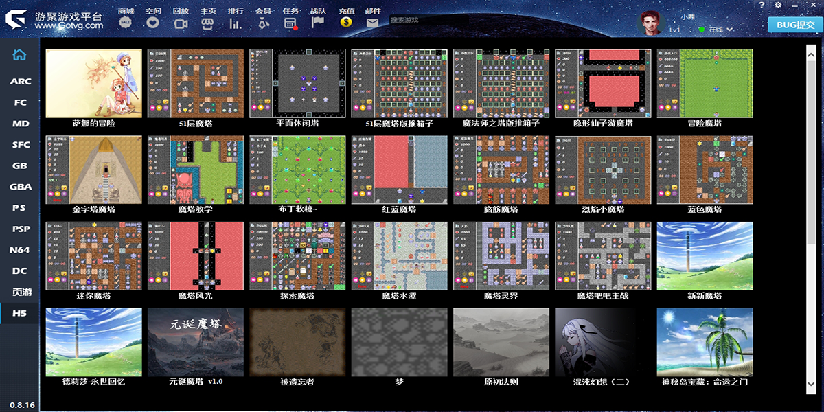The image size is (824, 412).
Task: Select the FC platform tab
Action: point(20,102)
